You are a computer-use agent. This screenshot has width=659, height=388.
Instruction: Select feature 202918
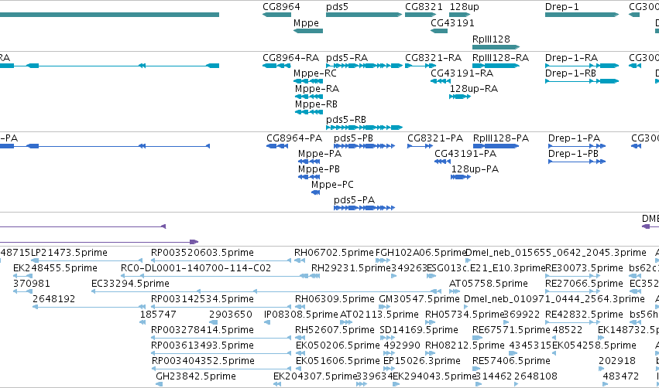point(617,361)
